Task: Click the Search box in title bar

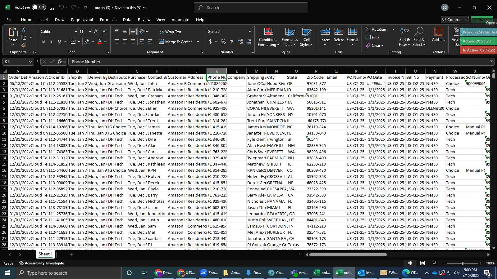Action: click(251, 7)
